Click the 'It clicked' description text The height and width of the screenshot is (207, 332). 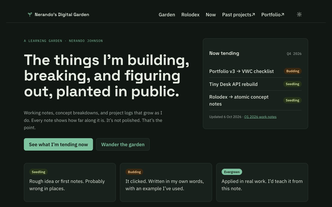[x=165, y=185]
